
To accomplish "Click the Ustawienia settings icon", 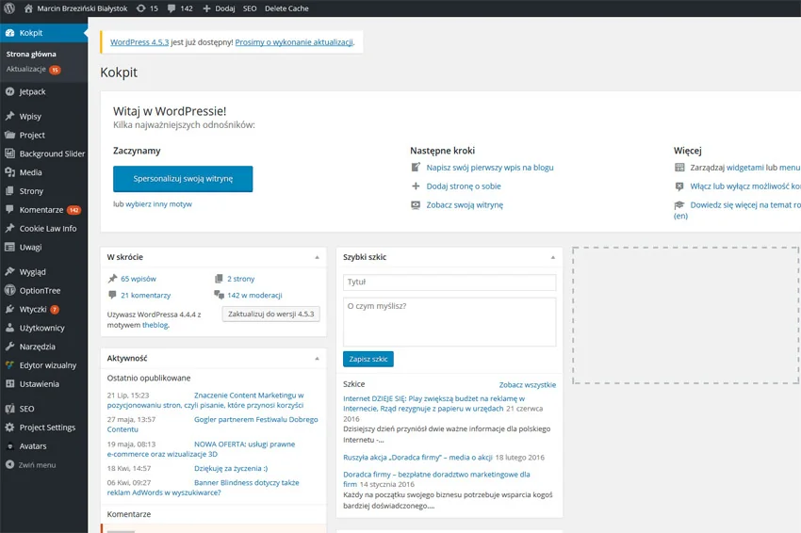I will [x=9, y=384].
